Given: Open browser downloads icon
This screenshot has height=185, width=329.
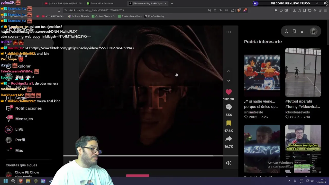Looking at the screenshot, I should (x=294, y=10).
